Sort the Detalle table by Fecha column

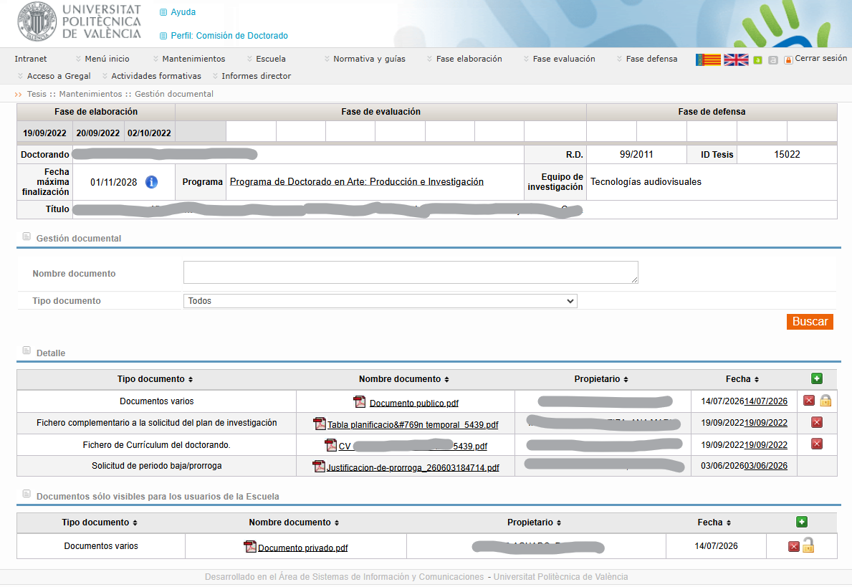point(742,379)
